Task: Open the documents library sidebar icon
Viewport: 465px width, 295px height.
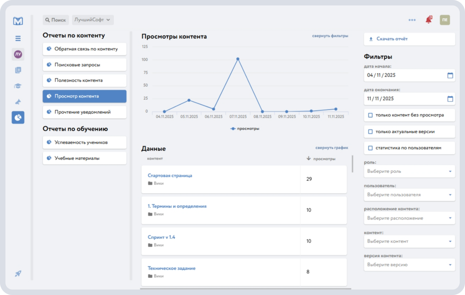Action: click(18, 70)
